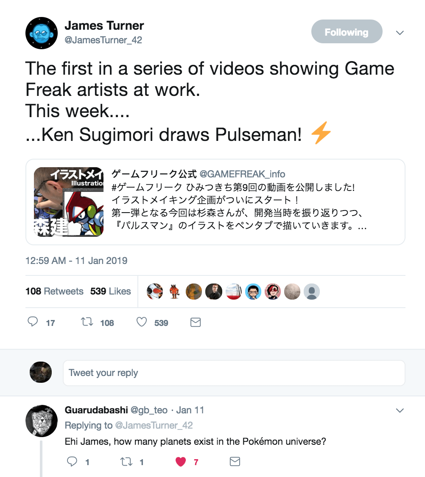This screenshot has height=477, width=425.
Task: Retweet Guarudabashi's reply
Action: coord(126,461)
